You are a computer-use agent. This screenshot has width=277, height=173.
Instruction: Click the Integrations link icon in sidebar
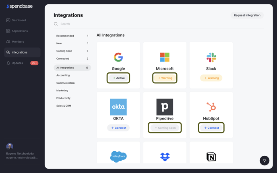(8, 52)
